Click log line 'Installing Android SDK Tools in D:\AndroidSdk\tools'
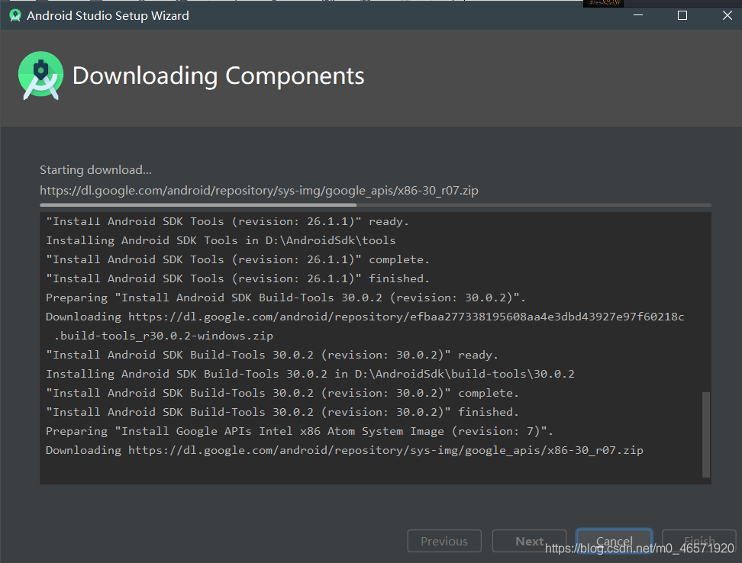This screenshot has width=742, height=563. (x=221, y=240)
